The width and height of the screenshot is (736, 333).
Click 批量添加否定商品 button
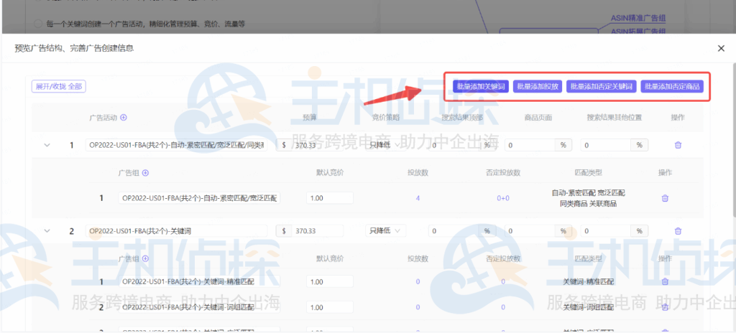[x=672, y=86]
